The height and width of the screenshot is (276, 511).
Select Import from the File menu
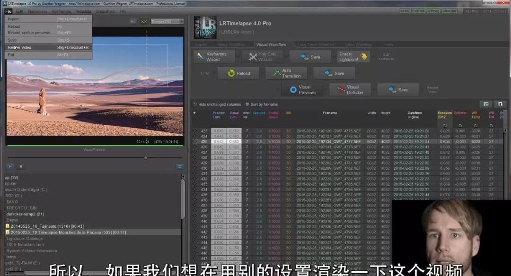point(48,19)
